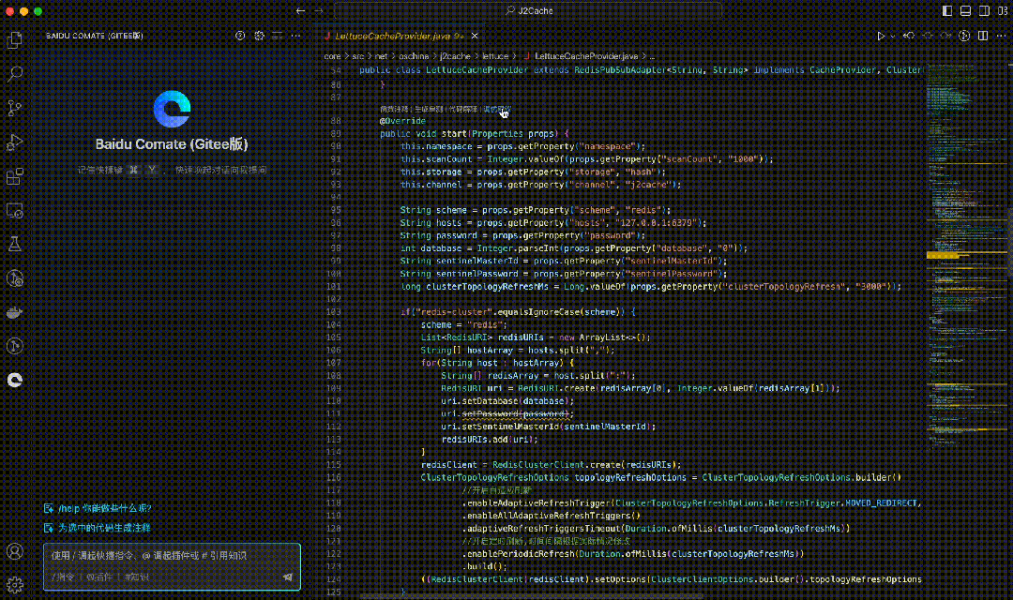The height and width of the screenshot is (600, 1013).
Task: Click 'redisClient = RedisClusterClient.create' line
Action: pyautogui.click(x=552, y=464)
